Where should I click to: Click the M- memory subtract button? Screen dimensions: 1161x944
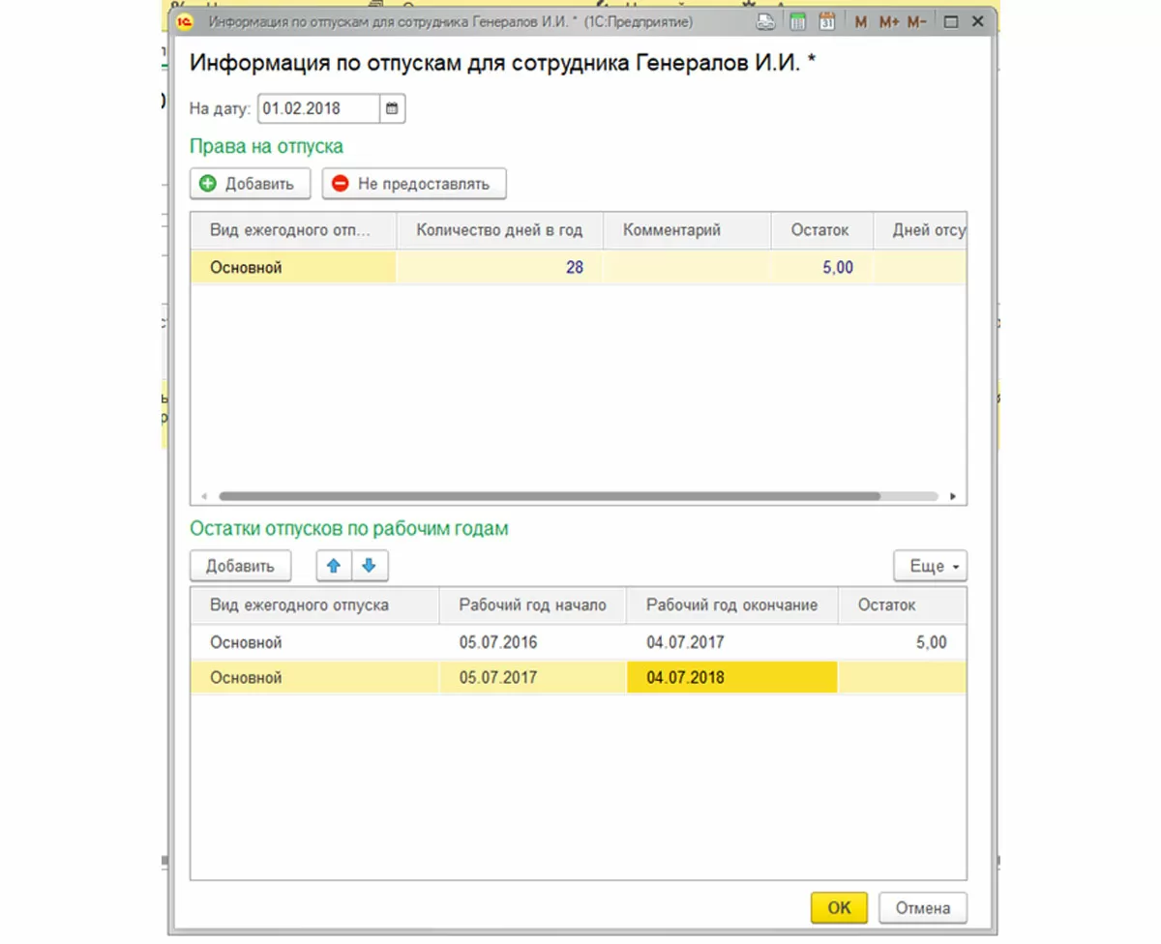click(917, 22)
